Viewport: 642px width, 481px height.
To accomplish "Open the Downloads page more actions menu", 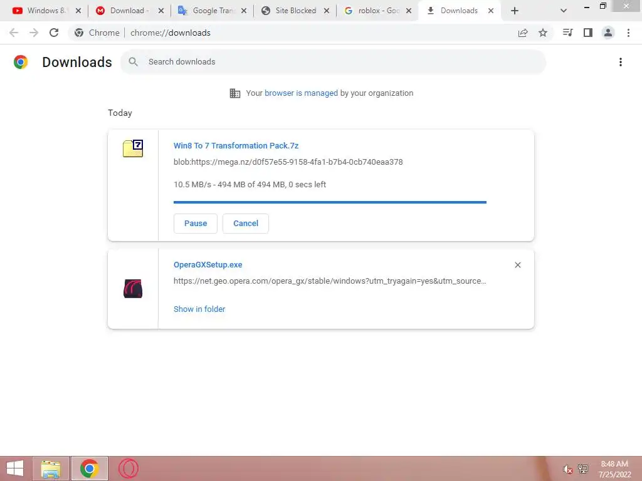I will pyautogui.click(x=621, y=62).
